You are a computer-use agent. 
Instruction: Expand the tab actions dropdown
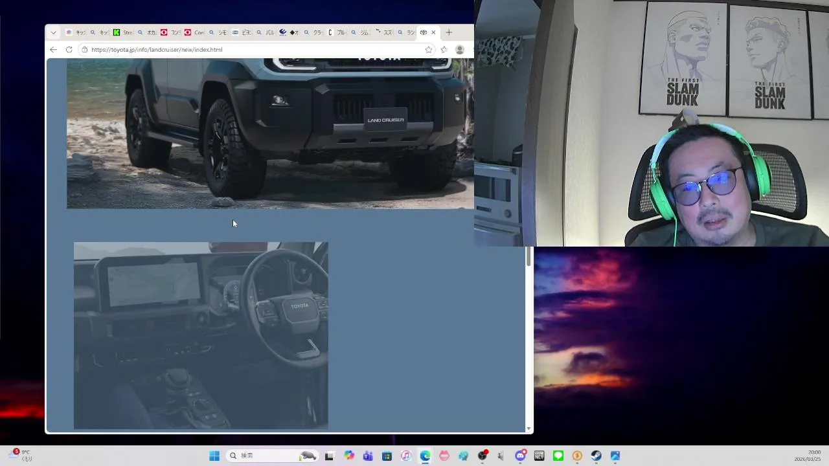(x=53, y=32)
